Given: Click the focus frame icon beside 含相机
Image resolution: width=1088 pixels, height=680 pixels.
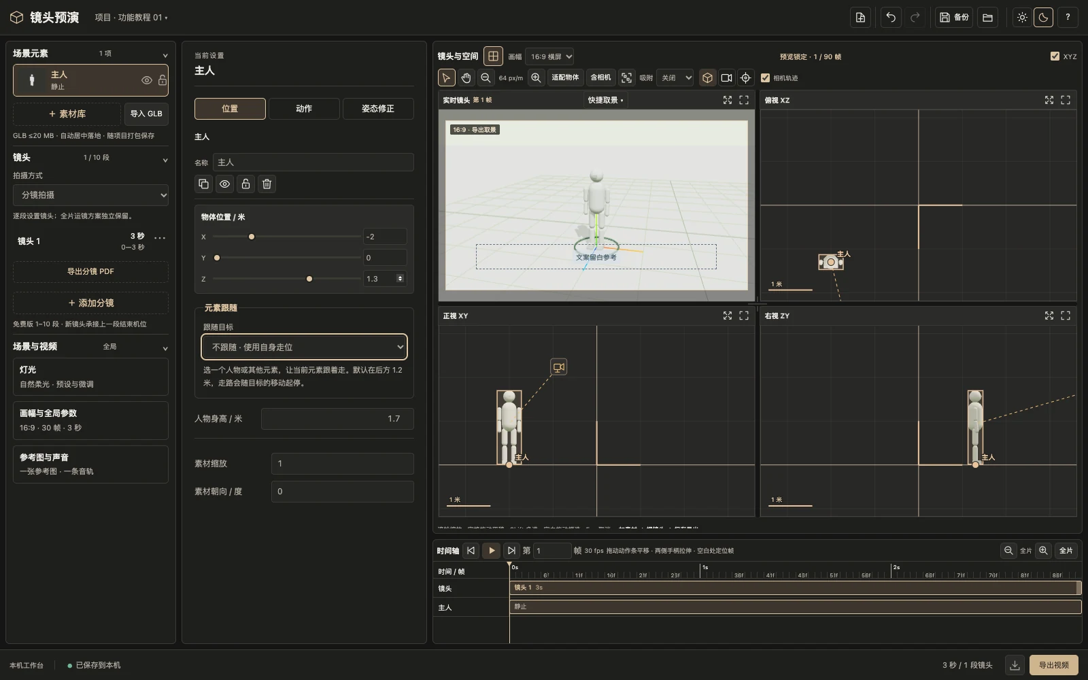Looking at the screenshot, I should pyautogui.click(x=626, y=78).
